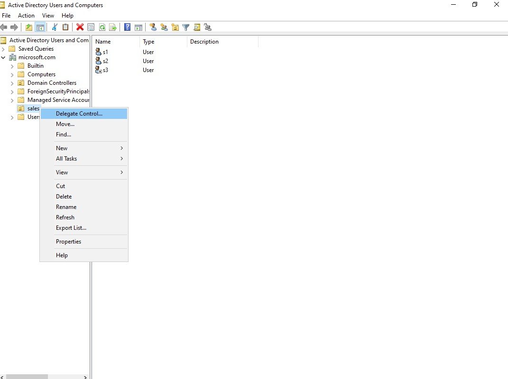
Task: Select Export List... in context menu
Action: point(84,228)
